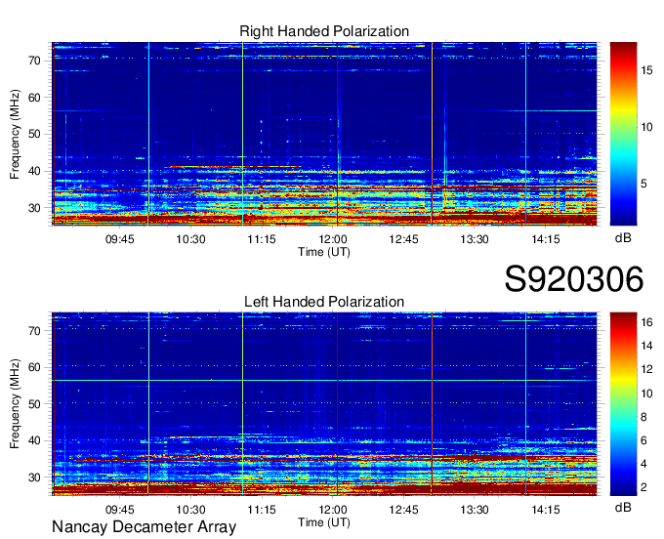Click inside the Right Handed Polarization spectrogram
This screenshot has width=664, height=539.
324,134
